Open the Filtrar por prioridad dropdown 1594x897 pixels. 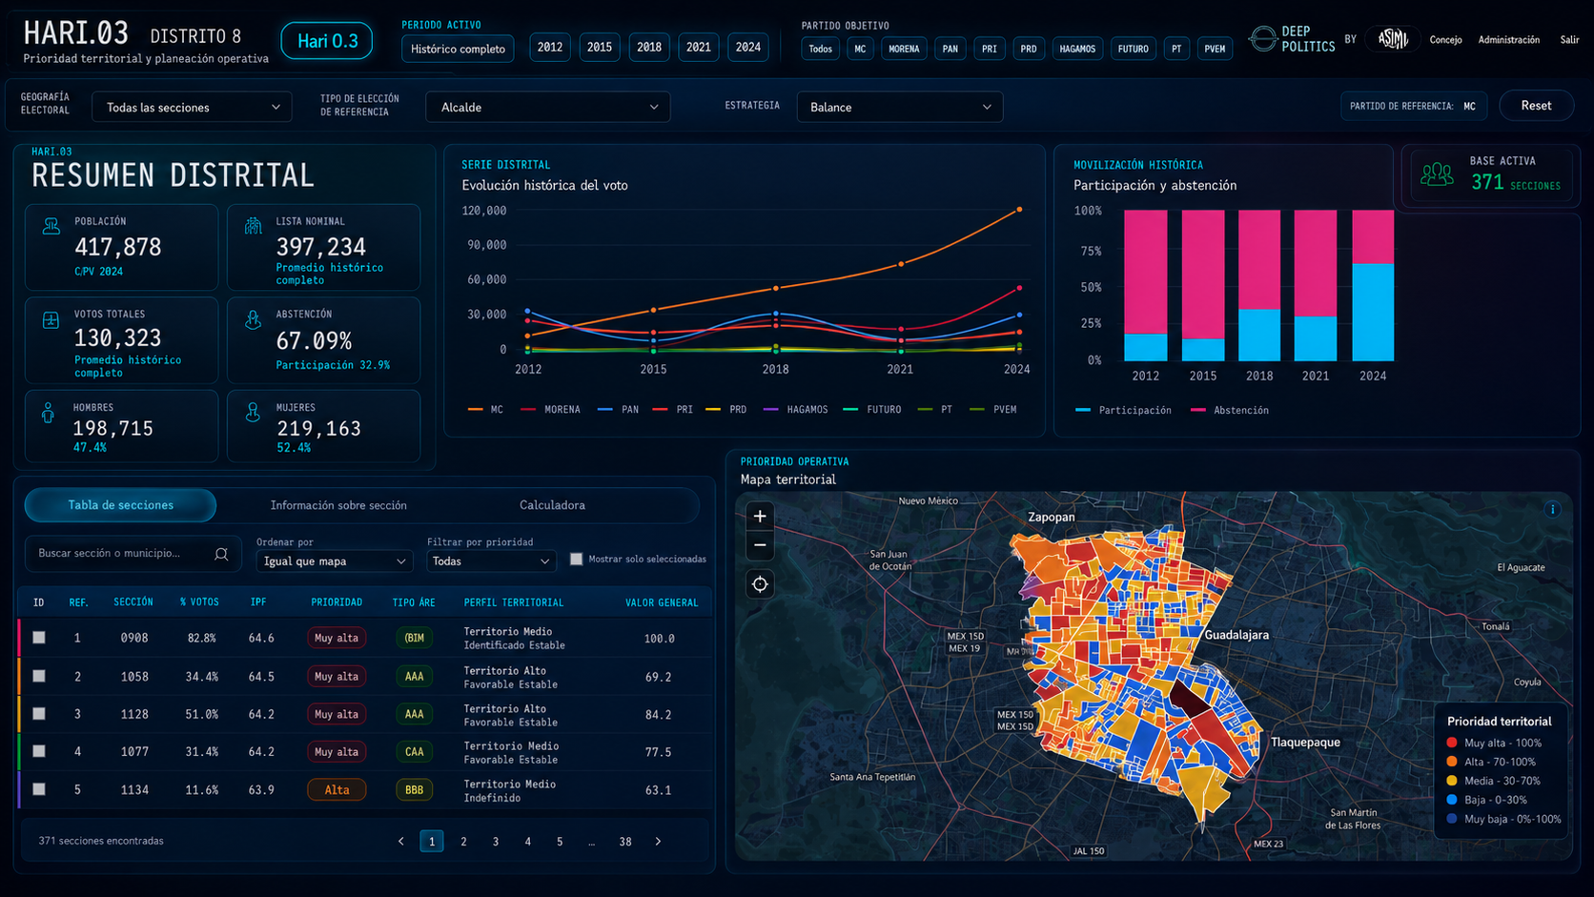coord(491,561)
